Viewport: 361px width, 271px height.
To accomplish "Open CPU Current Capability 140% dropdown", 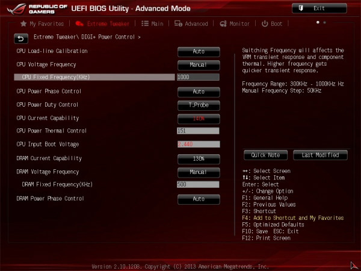I will [199, 119].
